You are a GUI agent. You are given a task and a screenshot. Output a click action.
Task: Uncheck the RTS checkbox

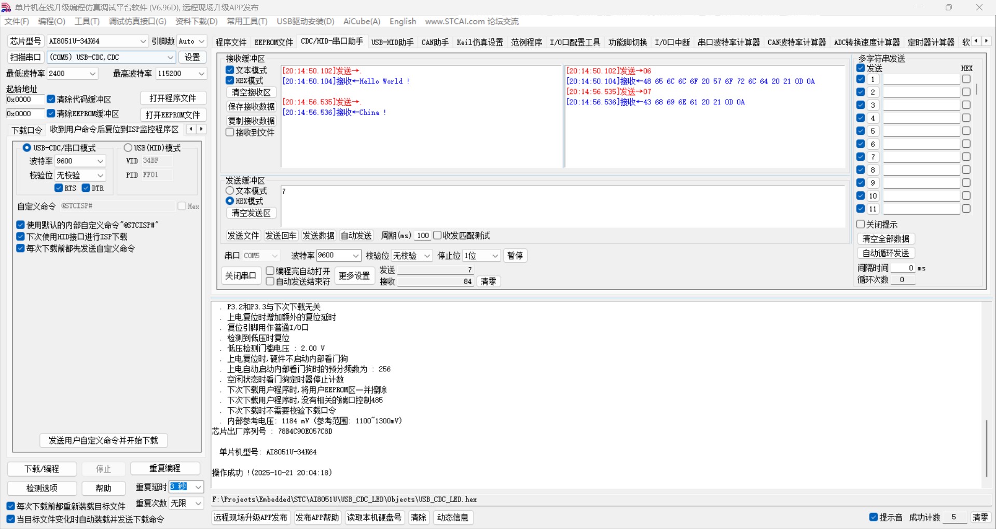(x=59, y=188)
